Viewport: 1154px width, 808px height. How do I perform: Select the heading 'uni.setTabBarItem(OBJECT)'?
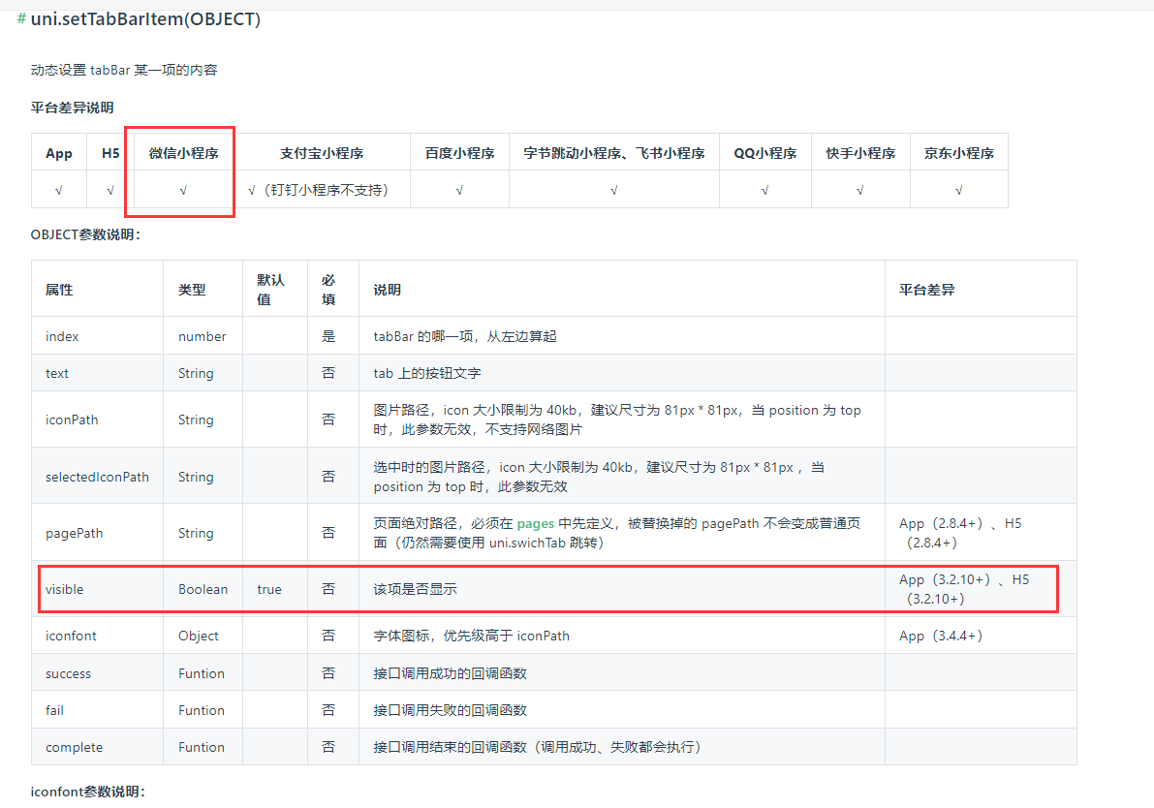coord(145,18)
